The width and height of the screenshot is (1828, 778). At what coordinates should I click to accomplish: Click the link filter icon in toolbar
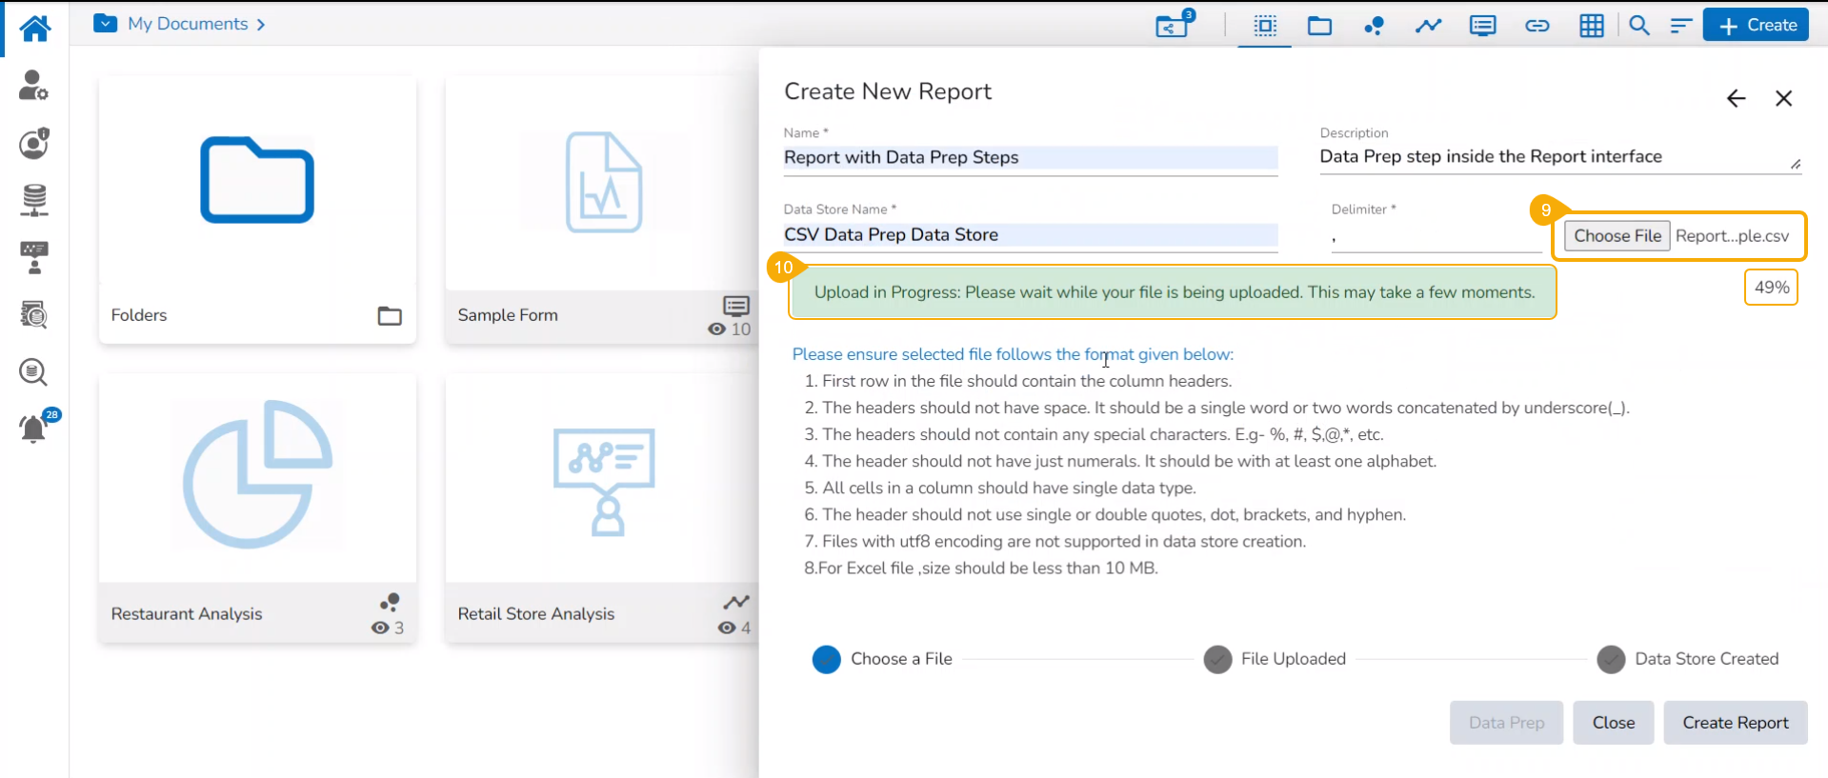pyautogui.click(x=1537, y=26)
